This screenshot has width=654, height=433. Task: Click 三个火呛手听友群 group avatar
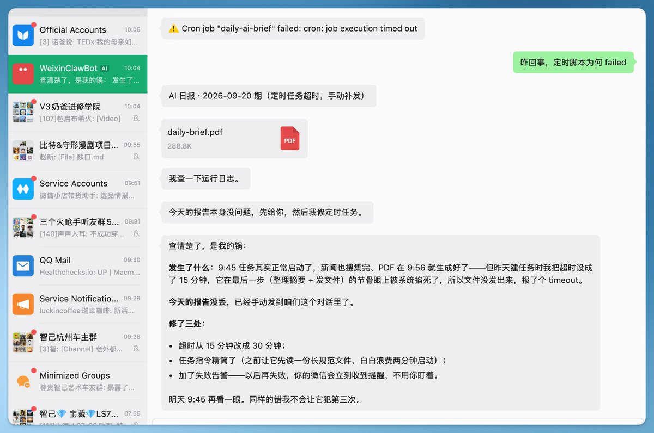pyautogui.click(x=23, y=227)
